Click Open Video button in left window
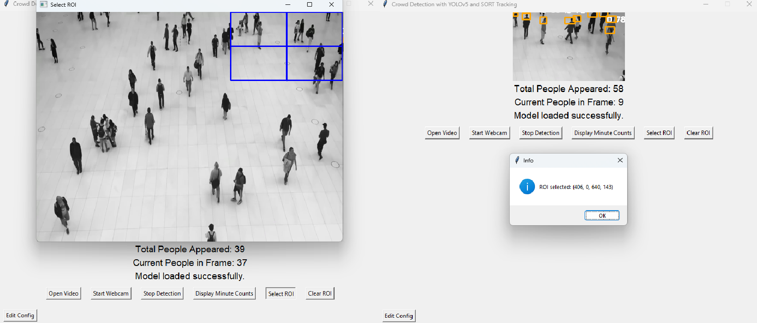757x323 pixels. click(x=63, y=293)
